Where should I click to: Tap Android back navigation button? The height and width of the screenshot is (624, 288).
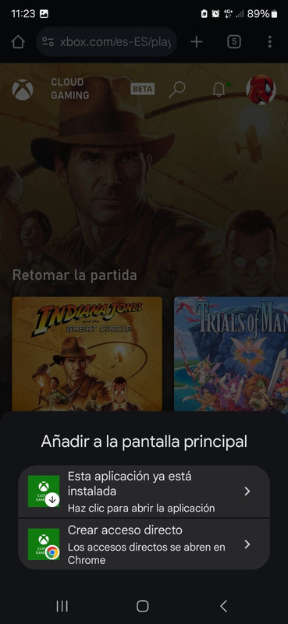click(224, 606)
